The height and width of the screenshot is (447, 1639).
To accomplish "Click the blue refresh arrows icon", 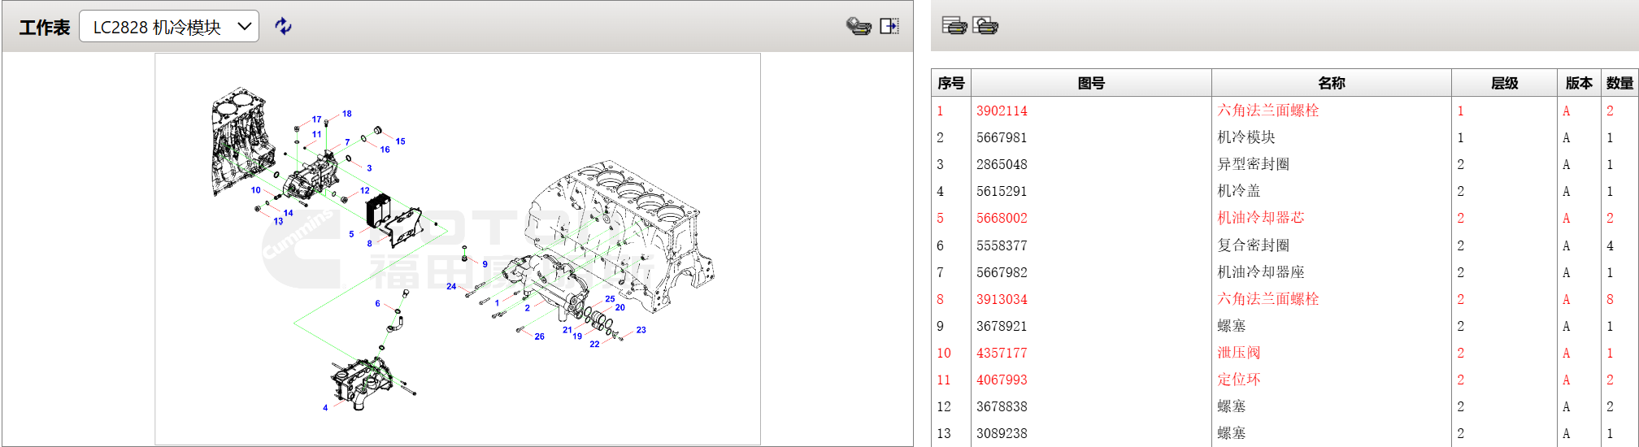I will pyautogui.click(x=283, y=26).
